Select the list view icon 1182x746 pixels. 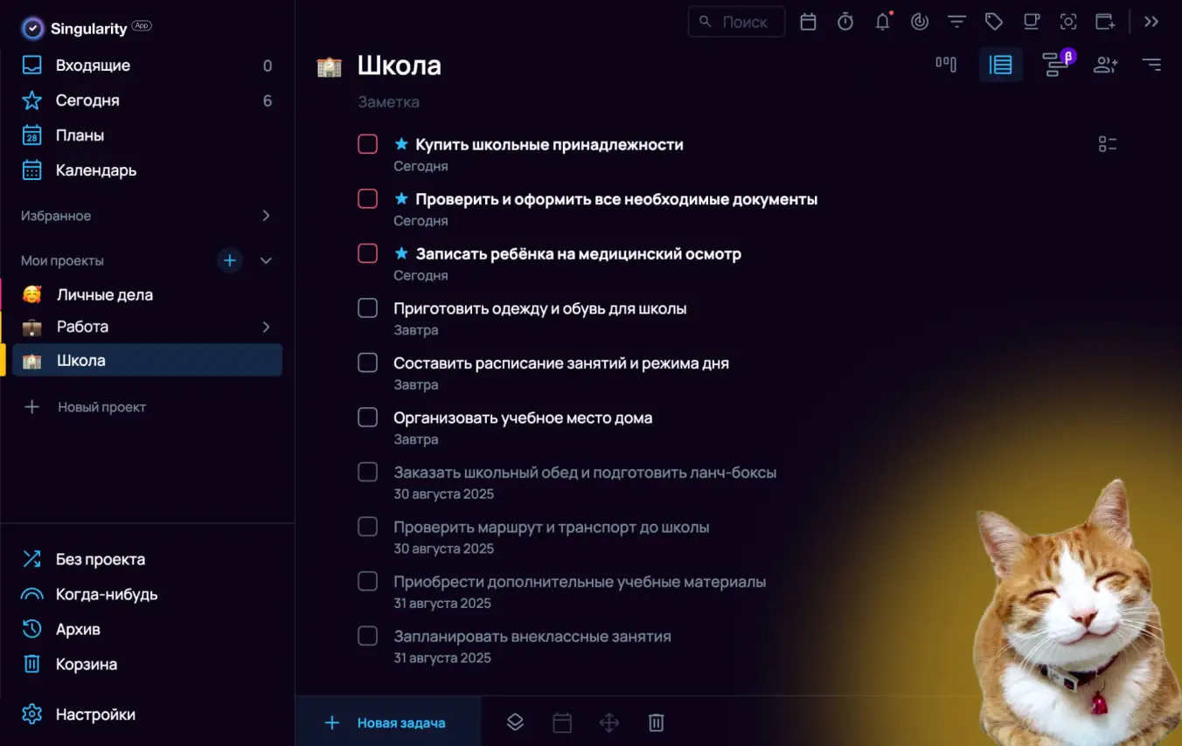1001,65
